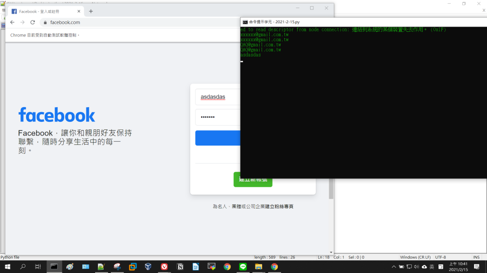Open the Windows notification center

point(477,266)
